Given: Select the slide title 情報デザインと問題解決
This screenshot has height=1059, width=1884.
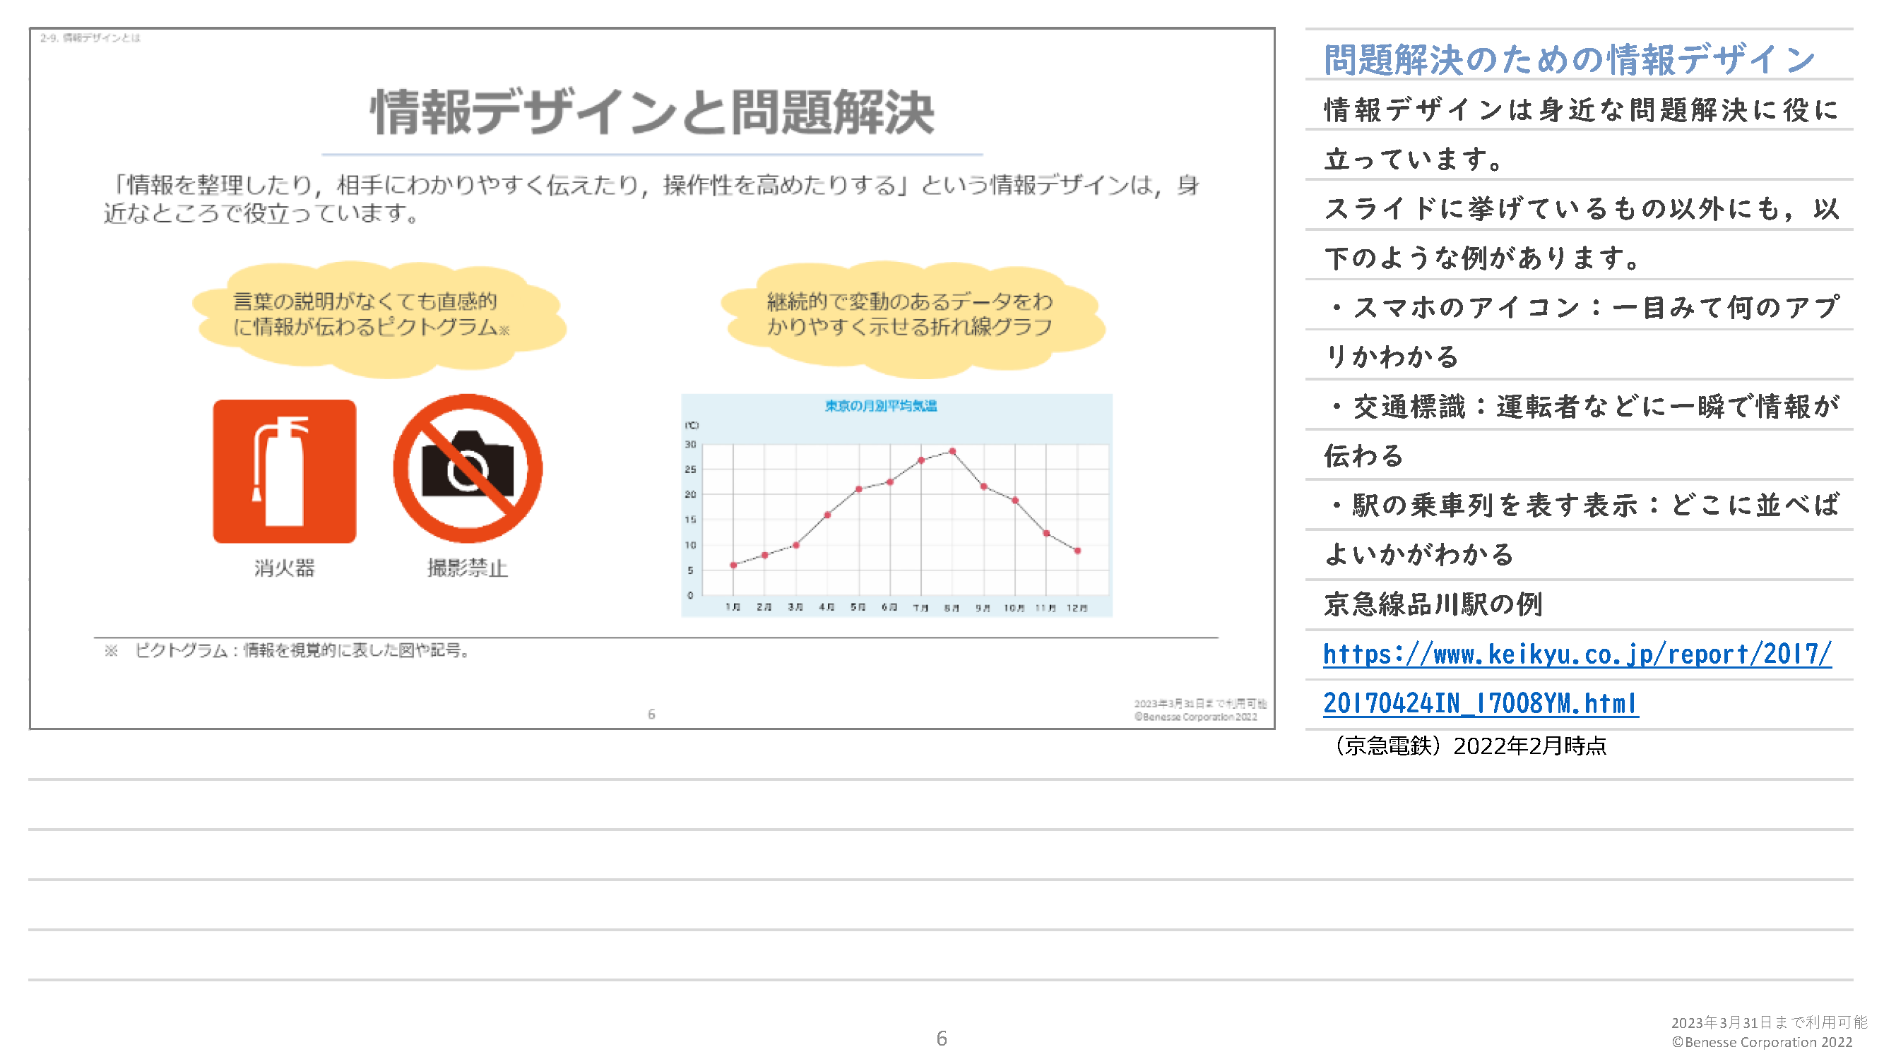Looking at the screenshot, I should [651, 112].
